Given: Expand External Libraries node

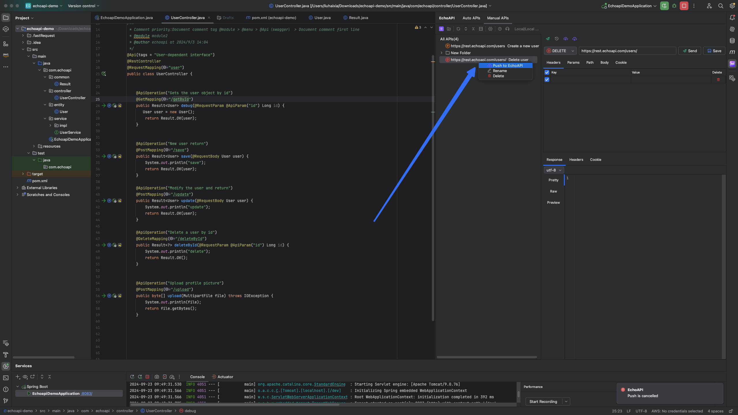Looking at the screenshot, I should point(18,188).
